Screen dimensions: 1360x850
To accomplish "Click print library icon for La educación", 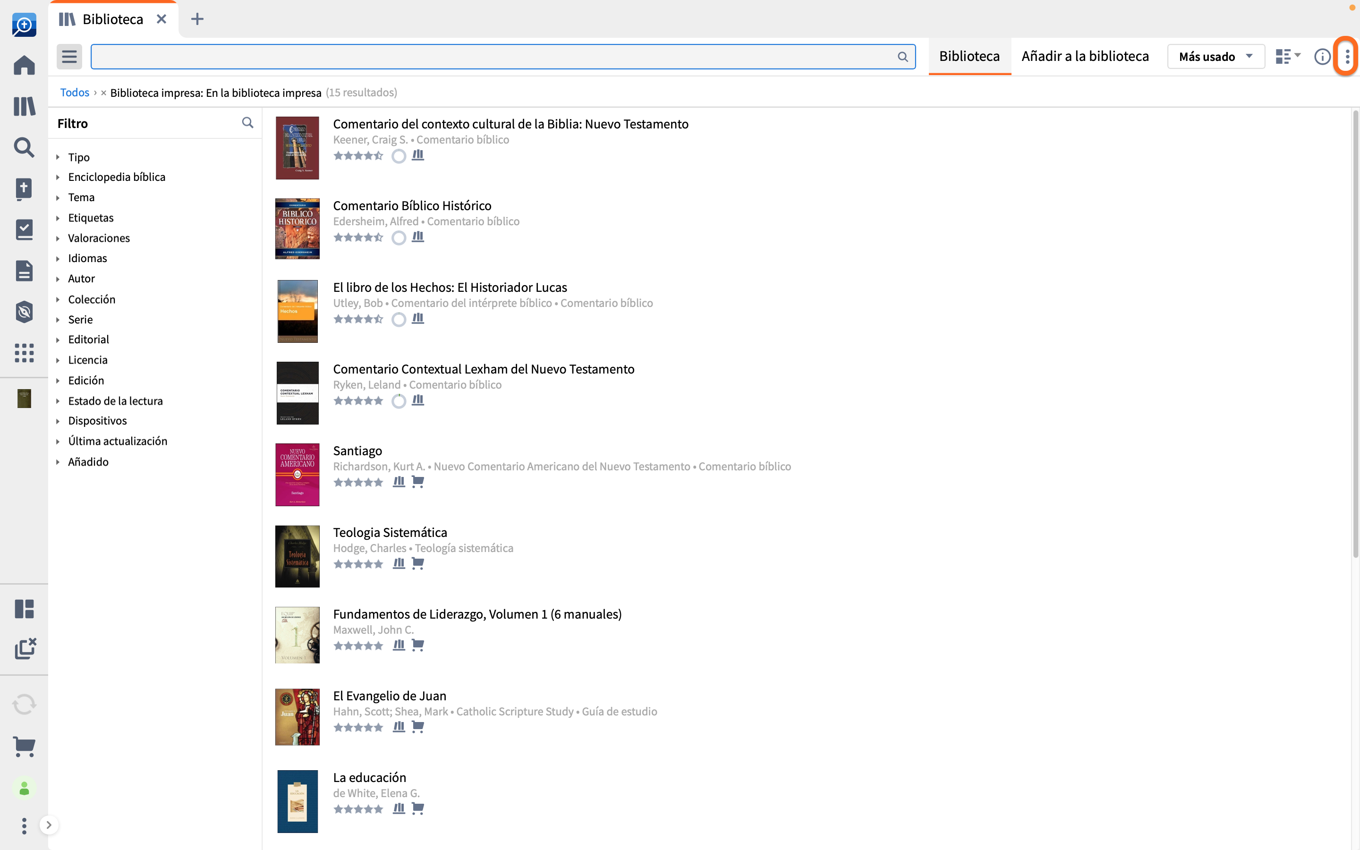I will [399, 808].
